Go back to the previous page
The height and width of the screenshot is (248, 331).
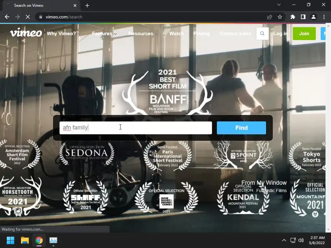pos(7,17)
